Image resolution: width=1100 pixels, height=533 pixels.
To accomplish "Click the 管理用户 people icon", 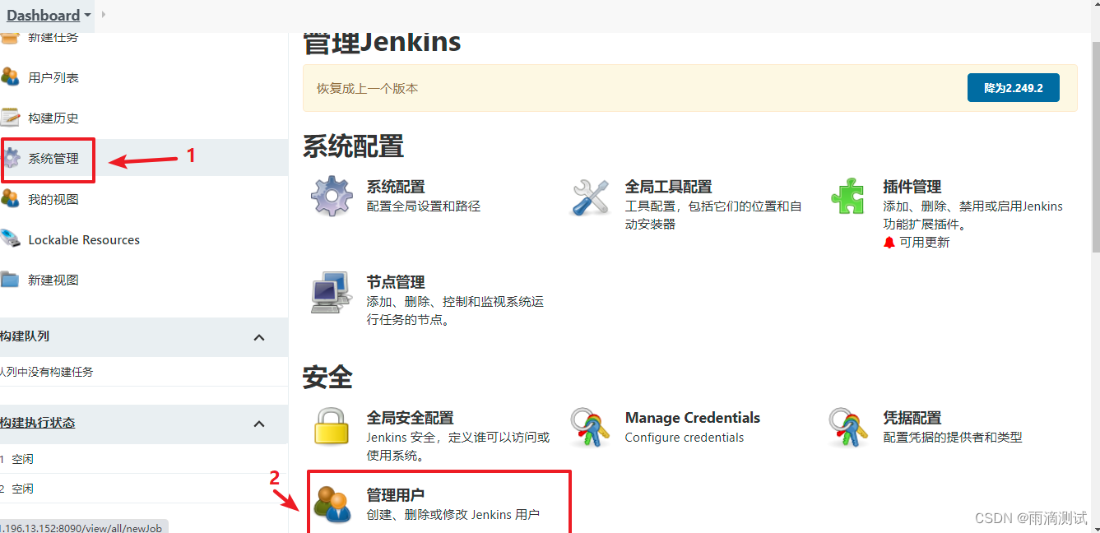I will (x=332, y=505).
